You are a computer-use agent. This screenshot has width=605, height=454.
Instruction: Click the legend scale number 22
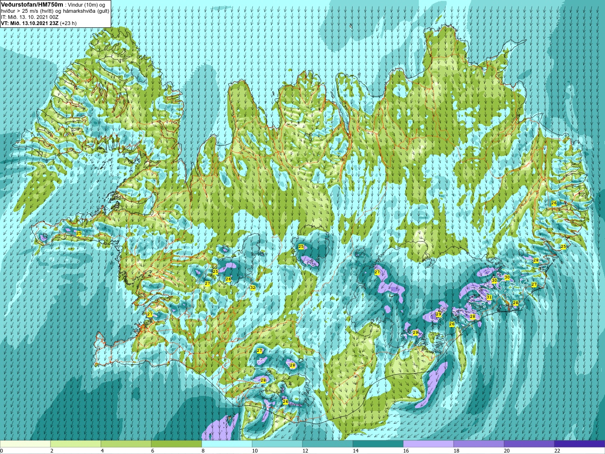(x=557, y=451)
